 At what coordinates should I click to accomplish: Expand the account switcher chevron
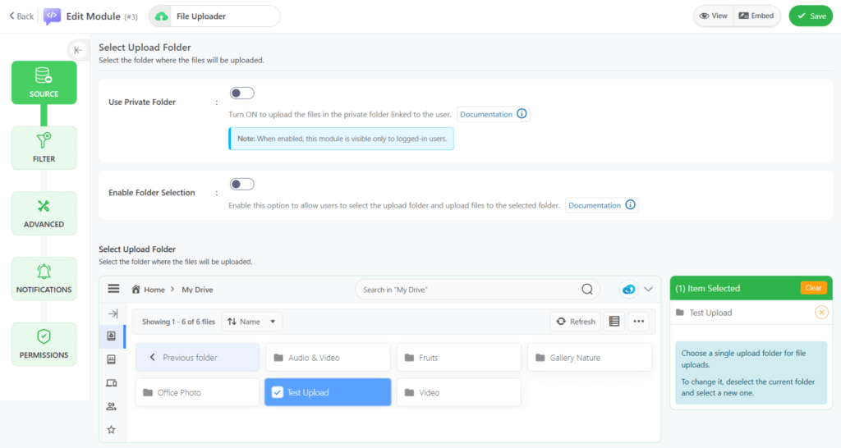(x=649, y=289)
